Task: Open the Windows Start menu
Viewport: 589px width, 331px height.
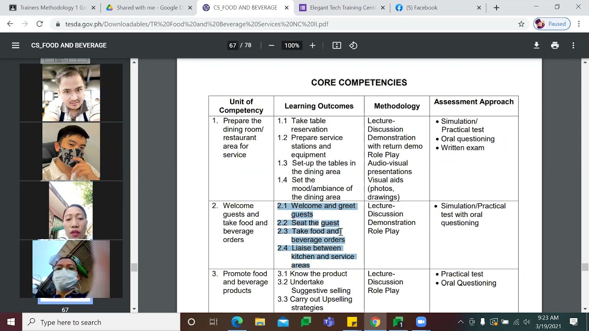Action: click(x=11, y=322)
